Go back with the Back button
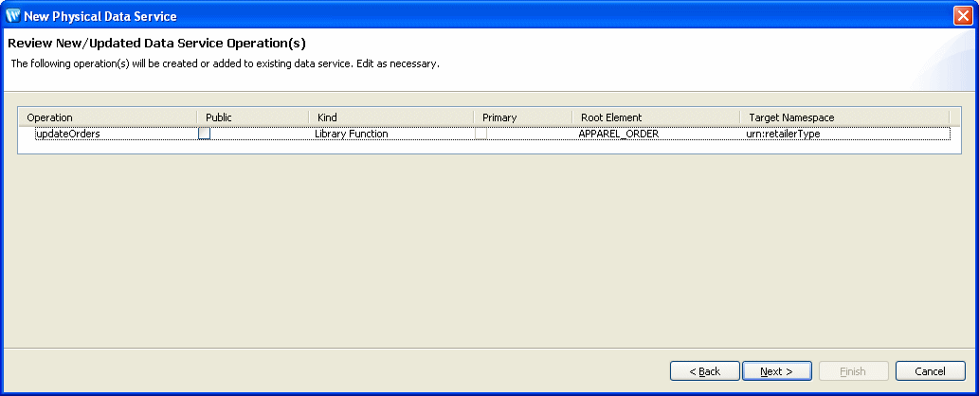 click(x=705, y=371)
